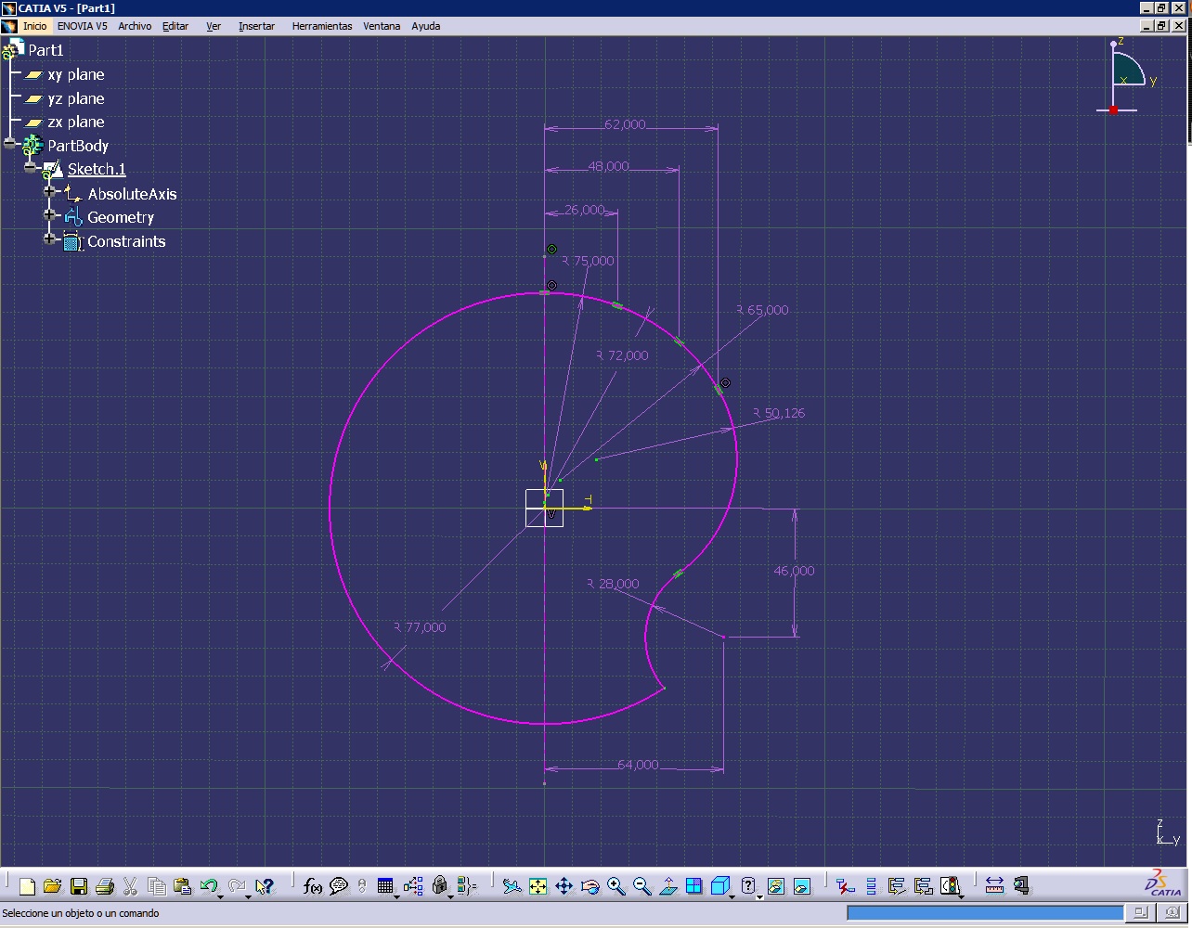The image size is (1192, 928).
Task: Click the command input field in status bar
Action: (x=985, y=913)
